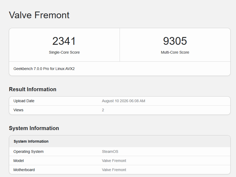Select the Valve Fremont value in Model row

114,161
